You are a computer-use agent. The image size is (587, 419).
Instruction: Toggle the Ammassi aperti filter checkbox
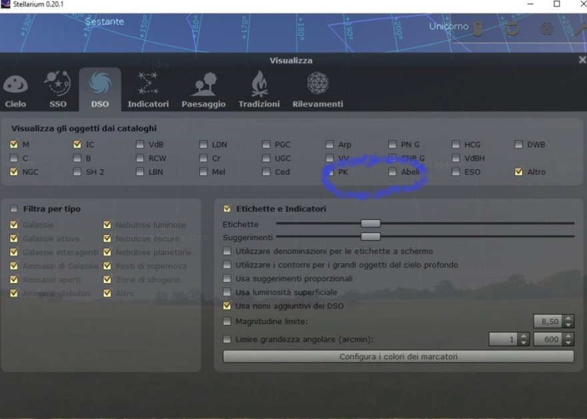(14, 280)
